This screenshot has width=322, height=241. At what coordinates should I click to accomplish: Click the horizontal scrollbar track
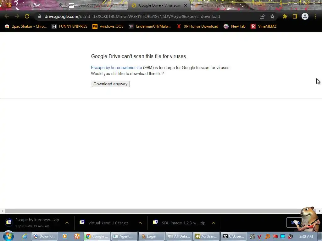161,211
